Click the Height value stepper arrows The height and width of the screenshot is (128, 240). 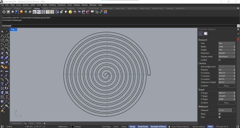pos(234,50)
